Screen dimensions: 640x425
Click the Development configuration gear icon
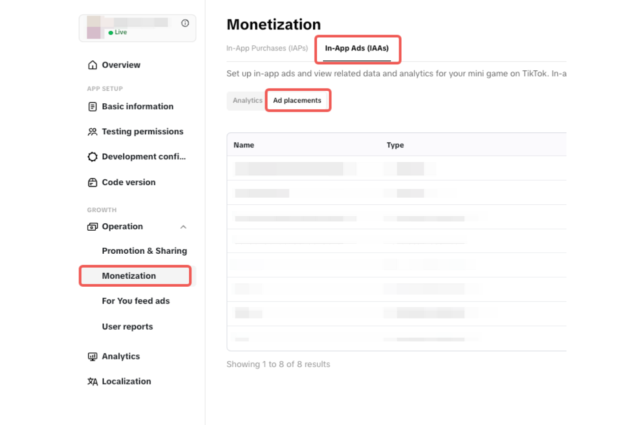click(92, 157)
